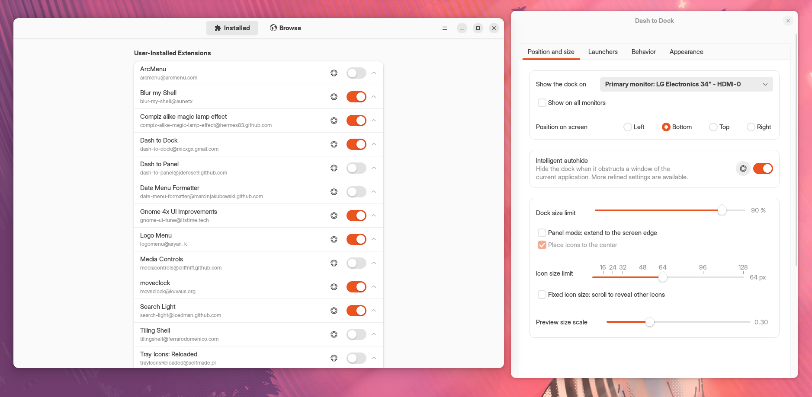
Task: Turn off Compiz alike magic lamp effect
Action: point(356,121)
